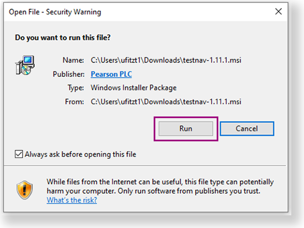Click the "While files from the Internet" warning text
This screenshot has width=304, height=228.
tap(160, 182)
